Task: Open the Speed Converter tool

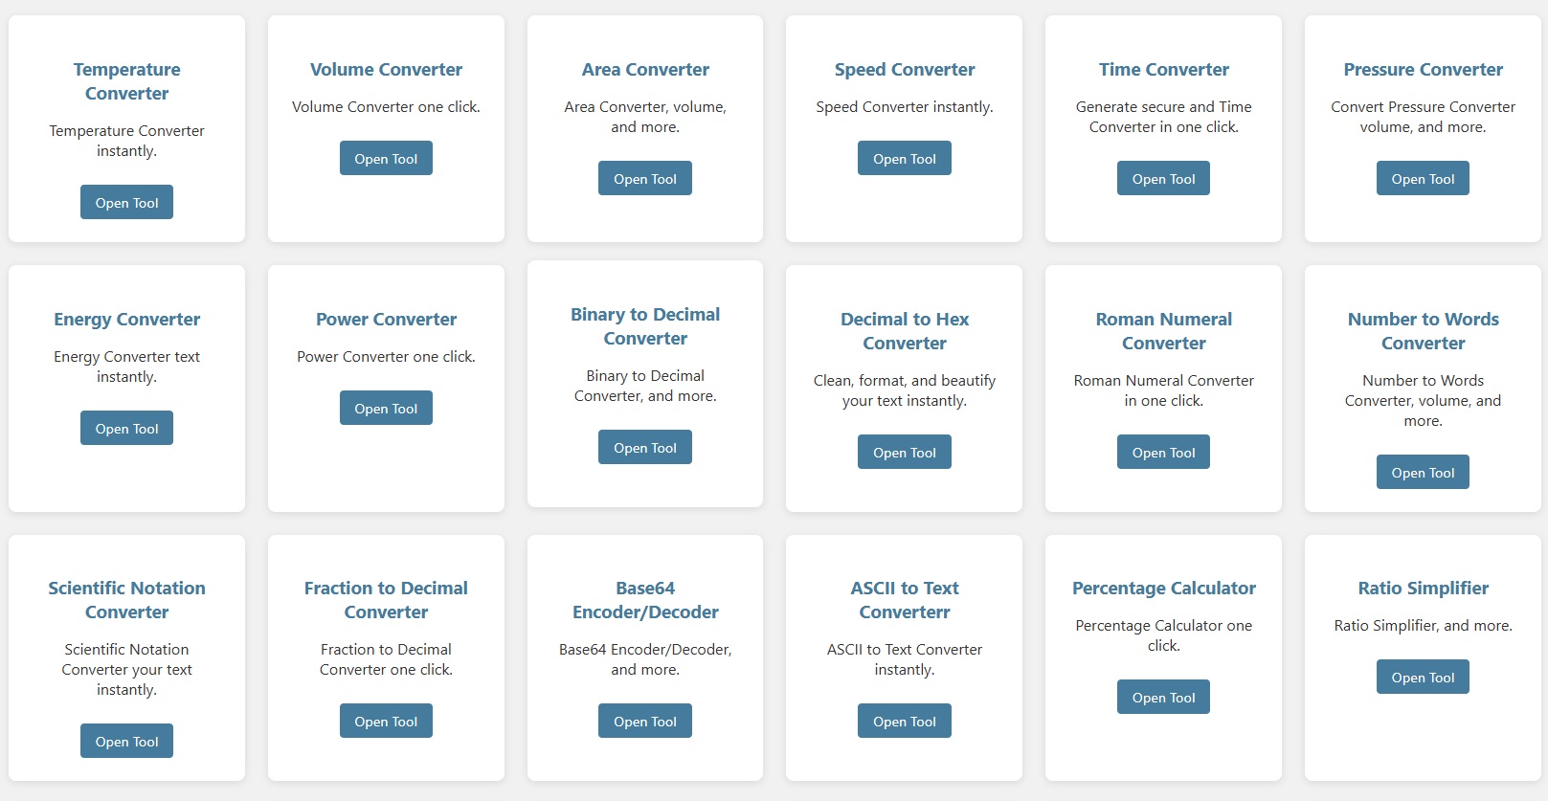Action: pos(904,159)
